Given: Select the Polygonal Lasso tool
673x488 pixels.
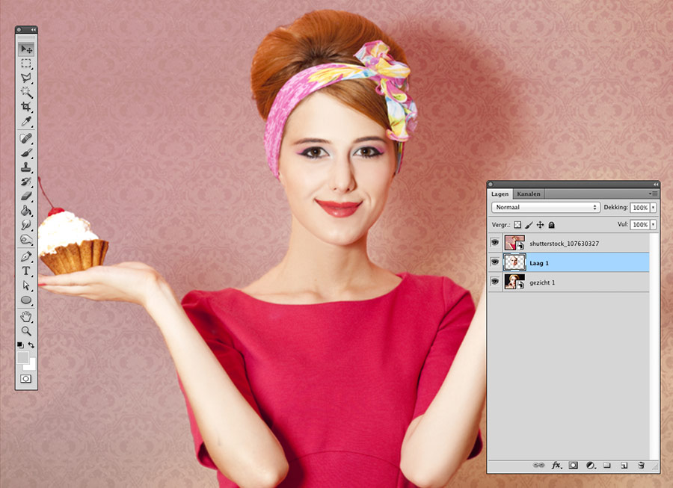Looking at the screenshot, I should [x=26, y=78].
